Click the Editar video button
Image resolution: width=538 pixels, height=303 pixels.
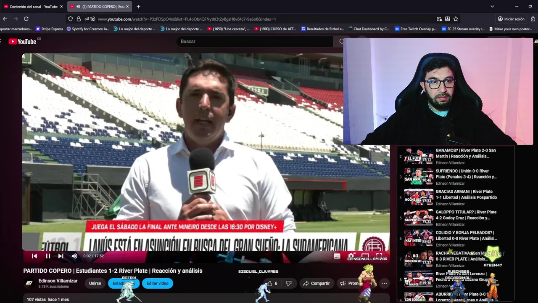(x=158, y=283)
